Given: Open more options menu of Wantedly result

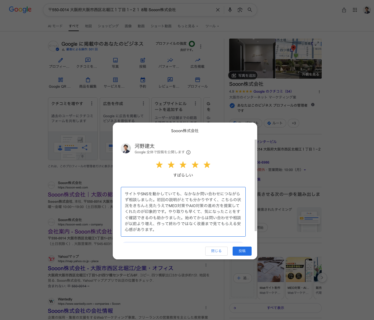Looking at the screenshot, I should 206,308.
